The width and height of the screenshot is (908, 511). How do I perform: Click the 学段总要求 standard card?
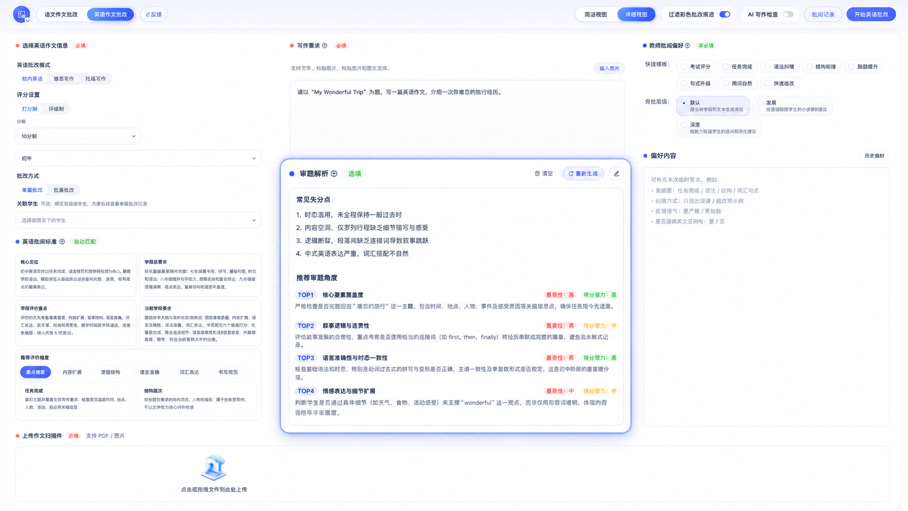click(x=200, y=275)
